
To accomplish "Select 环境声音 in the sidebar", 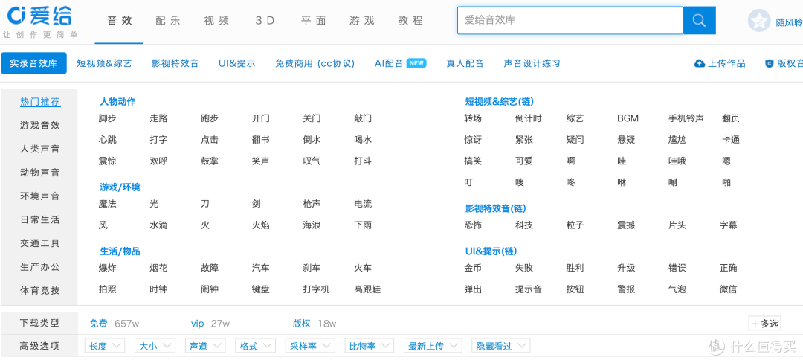I will (40, 196).
